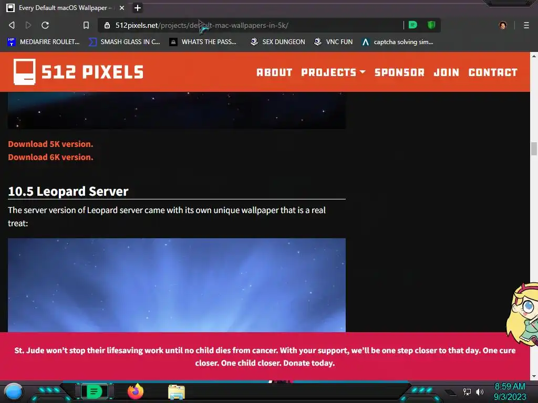Click the scrollbar up arrow
Viewport: 538px width, 403px height.
pyautogui.click(x=534, y=56)
